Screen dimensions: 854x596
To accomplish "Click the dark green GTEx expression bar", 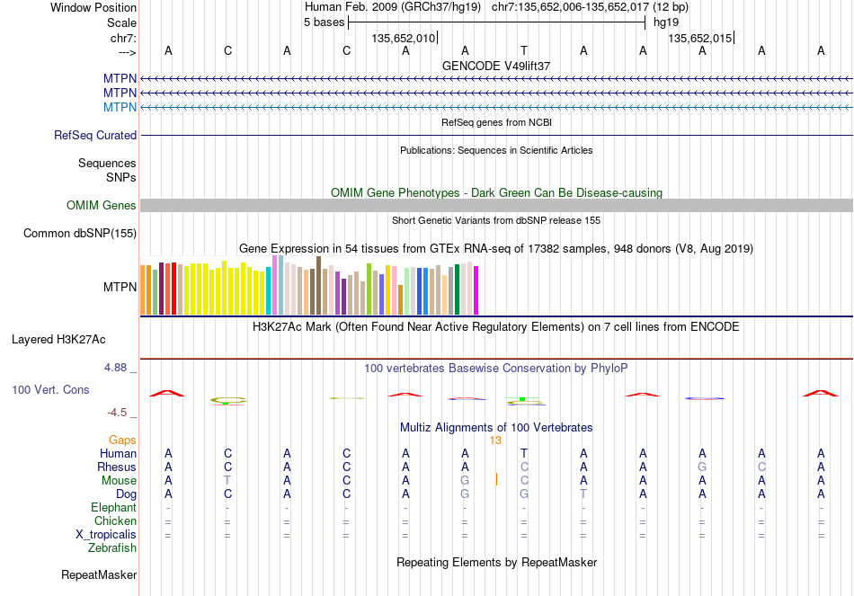I will pyautogui.click(x=457, y=289).
